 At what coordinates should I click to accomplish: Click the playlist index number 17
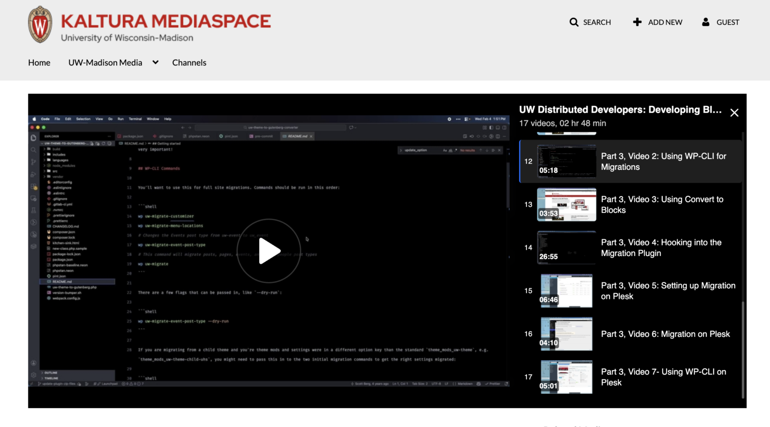pos(528,377)
